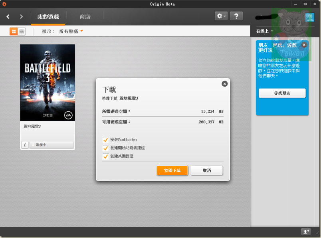This screenshot has width=321, height=238.
Task: Show Battlefield 3 info via i button
Action: tap(25, 145)
